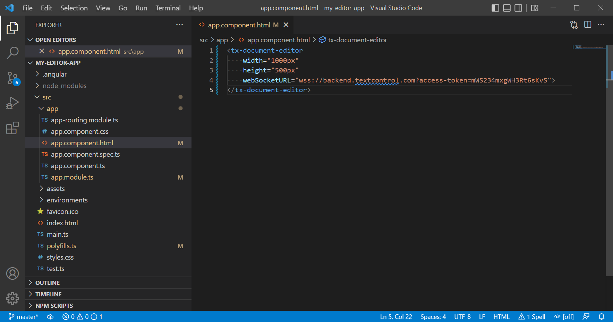
Task: Open the Run and Debug view
Action: point(12,103)
